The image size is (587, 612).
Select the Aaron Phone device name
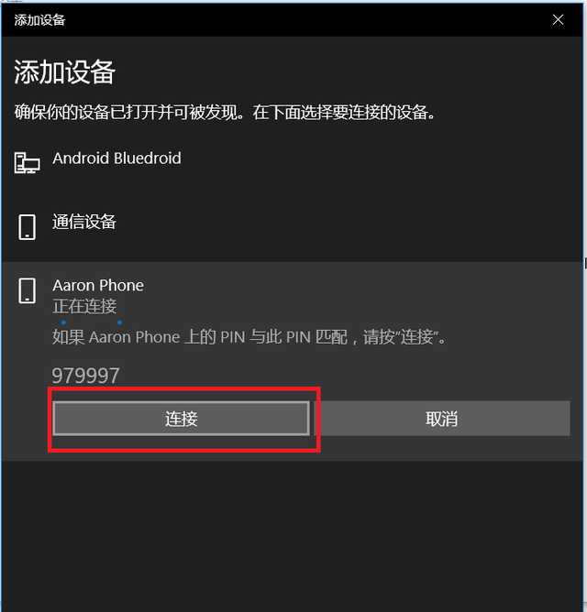coord(98,285)
